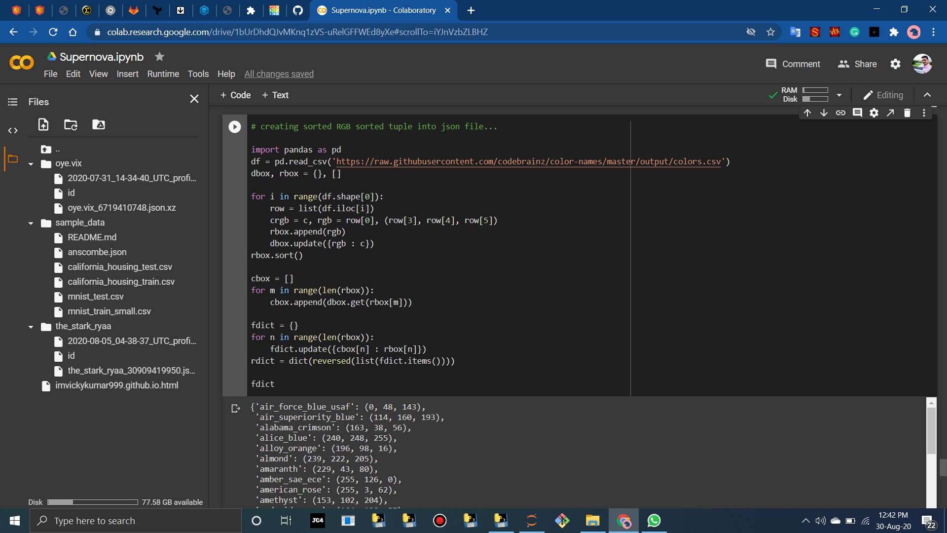Open the Runtime menu

pyautogui.click(x=163, y=74)
